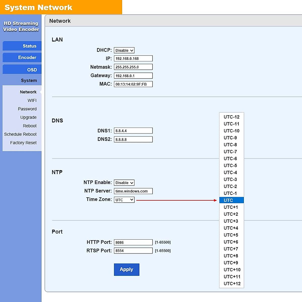Go to the Encoder section
This screenshot has height=302, width=302.
(x=22, y=58)
